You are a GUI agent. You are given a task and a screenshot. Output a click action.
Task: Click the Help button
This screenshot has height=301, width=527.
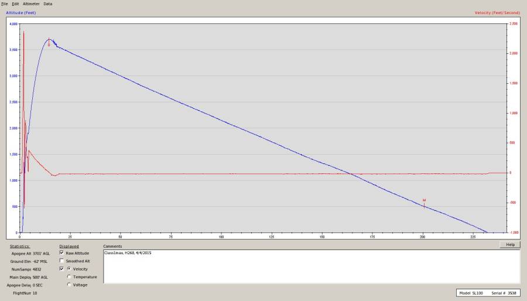click(x=509, y=245)
